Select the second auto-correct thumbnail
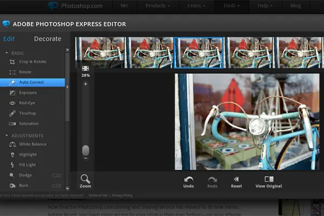 pos(150,52)
